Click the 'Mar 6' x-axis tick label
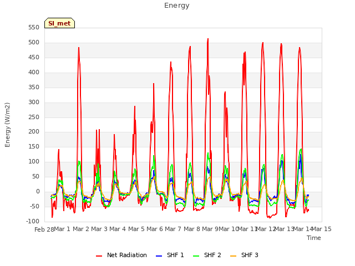Viewport: 355px width, 266px height. click(155, 229)
